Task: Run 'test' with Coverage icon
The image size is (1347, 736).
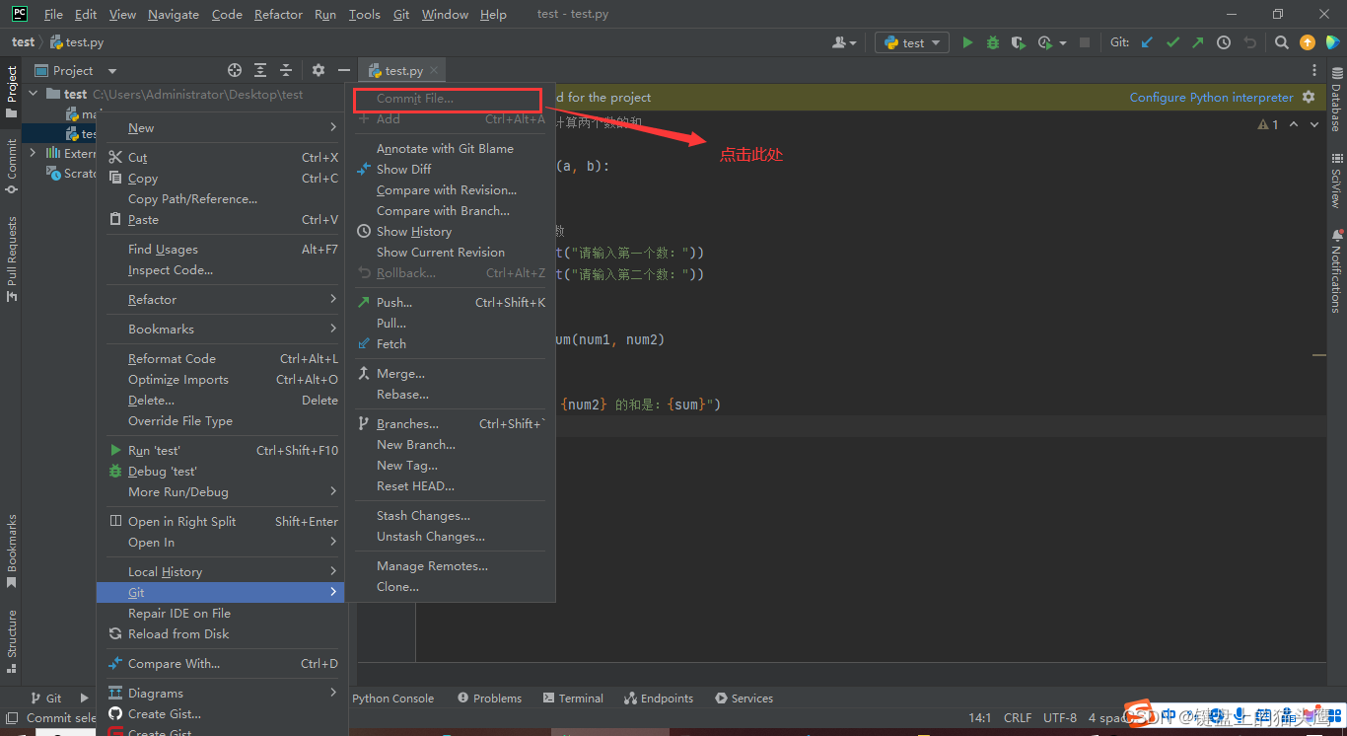Action: pyautogui.click(x=1017, y=42)
